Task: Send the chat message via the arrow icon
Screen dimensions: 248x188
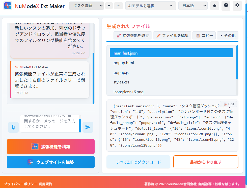Action: tap(88, 127)
